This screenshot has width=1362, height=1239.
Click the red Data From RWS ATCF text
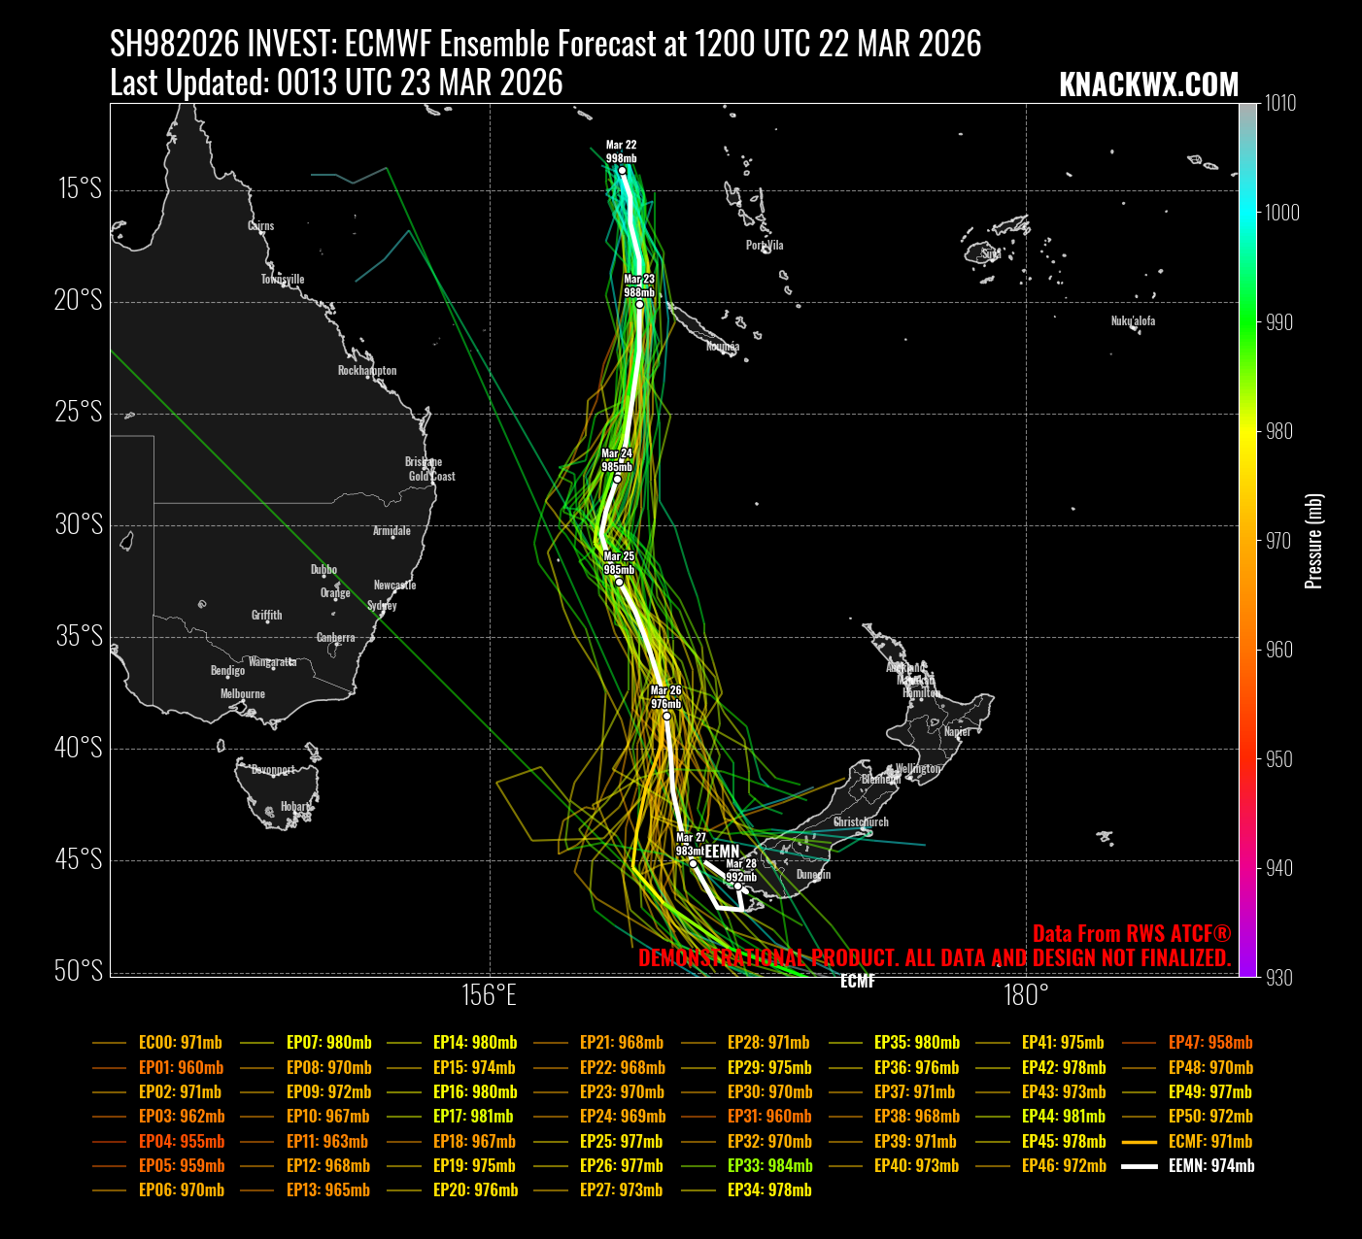click(1131, 933)
